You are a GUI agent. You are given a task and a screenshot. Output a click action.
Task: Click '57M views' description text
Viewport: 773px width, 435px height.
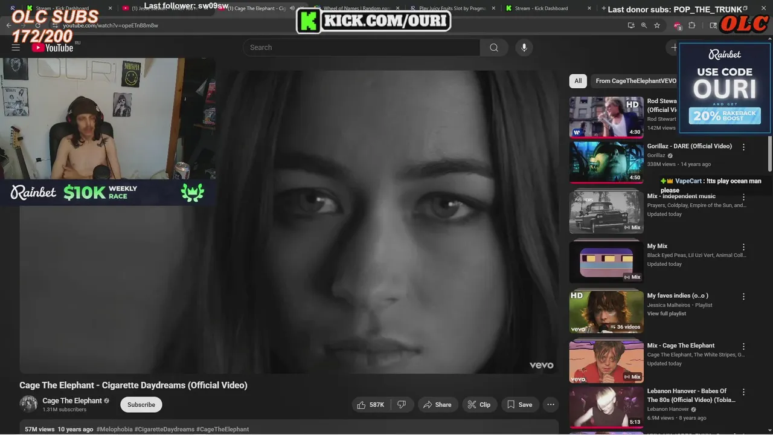click(39, 430)
